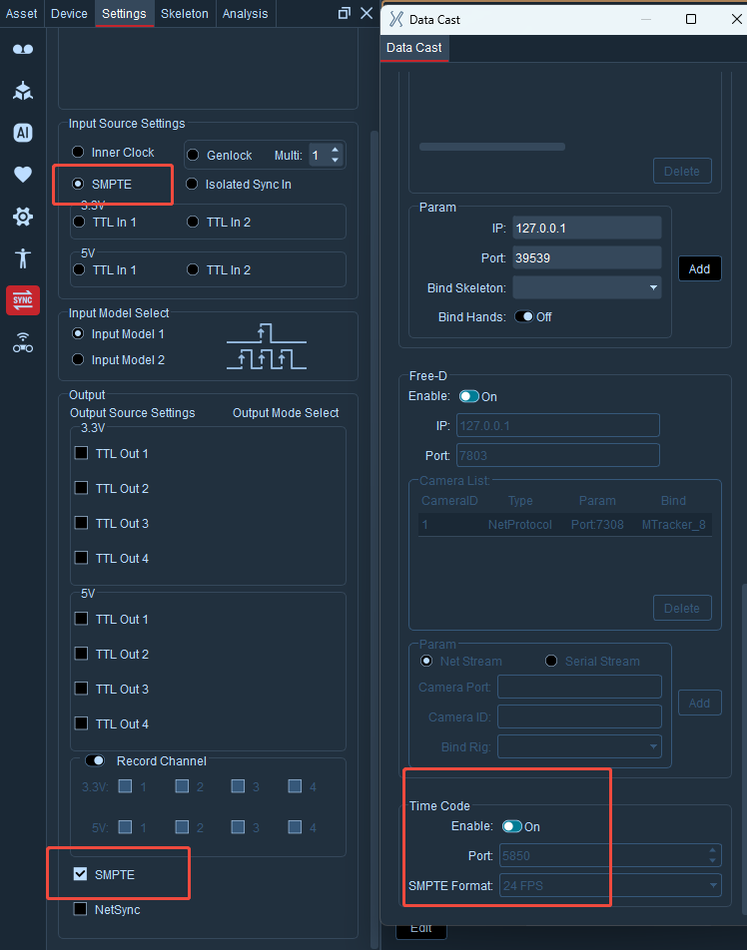Enable 3.3V TTL Out 1 checkbox
747x950 pixels.
81,453
